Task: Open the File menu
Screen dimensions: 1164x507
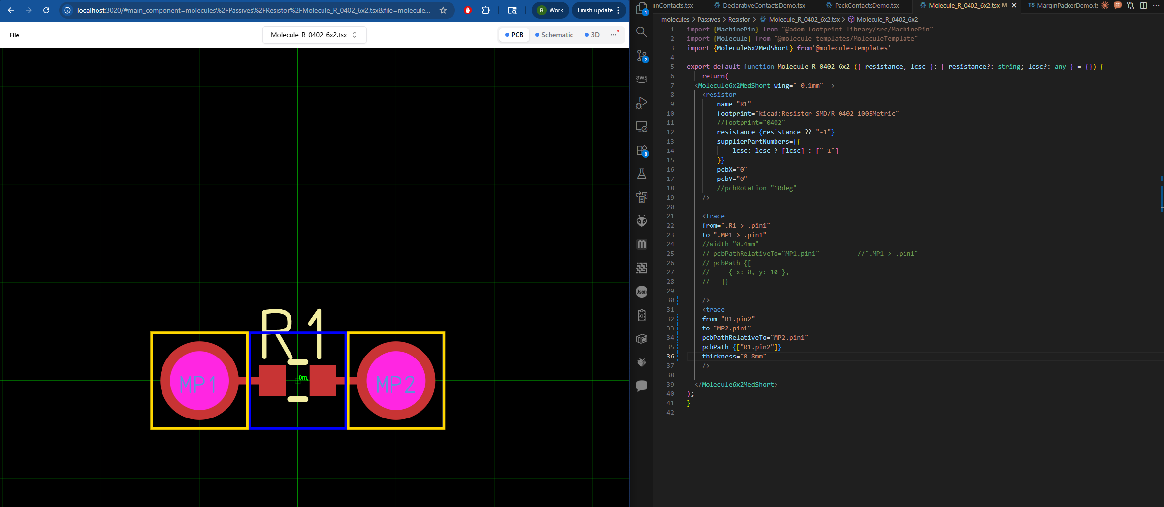Action: [14, 35]
